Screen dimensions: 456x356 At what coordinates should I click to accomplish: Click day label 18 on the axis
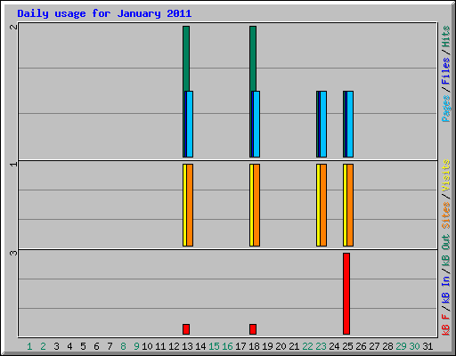click(254, 346)
